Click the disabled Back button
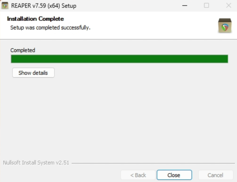Image resolution: width=237 pixels, height=182 pixels. click(138, 175)
